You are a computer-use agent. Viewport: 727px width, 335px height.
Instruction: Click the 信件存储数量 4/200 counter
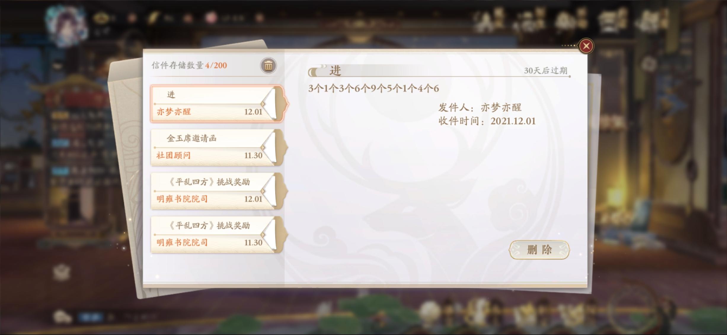189,65
